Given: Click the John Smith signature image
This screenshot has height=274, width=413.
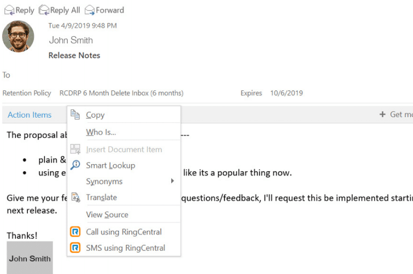Looking at the screenshot, I should point(30,257).
